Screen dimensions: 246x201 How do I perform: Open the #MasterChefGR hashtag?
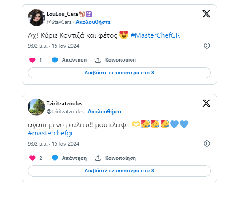(x=155, y=35)
